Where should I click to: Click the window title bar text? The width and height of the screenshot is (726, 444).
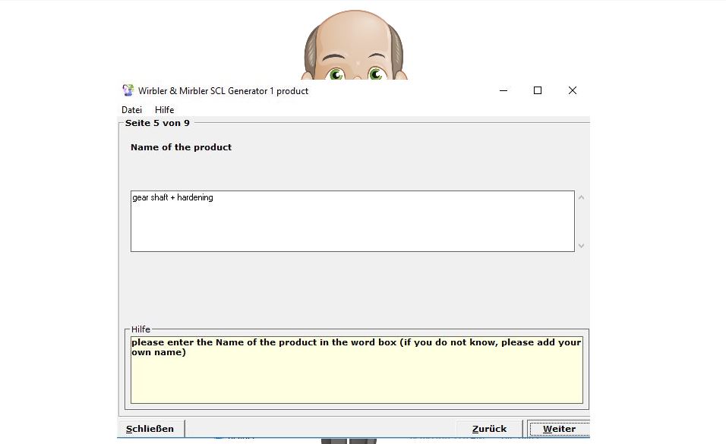point(223,91)
